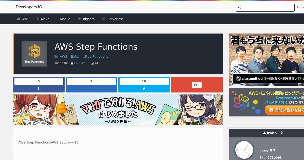Open the AWS category tag

[x=63, y=57]
